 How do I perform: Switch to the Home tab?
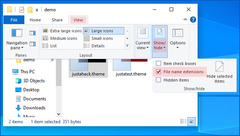[x=35, y=20]
